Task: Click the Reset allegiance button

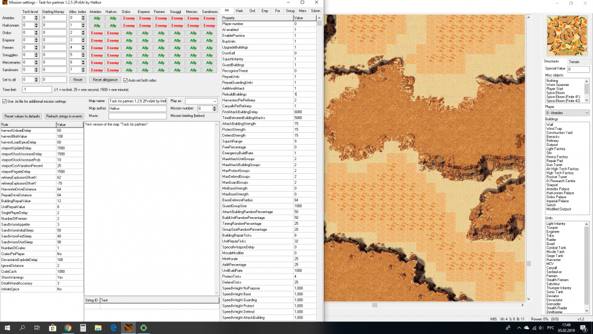Action: [x=104, y=79]
